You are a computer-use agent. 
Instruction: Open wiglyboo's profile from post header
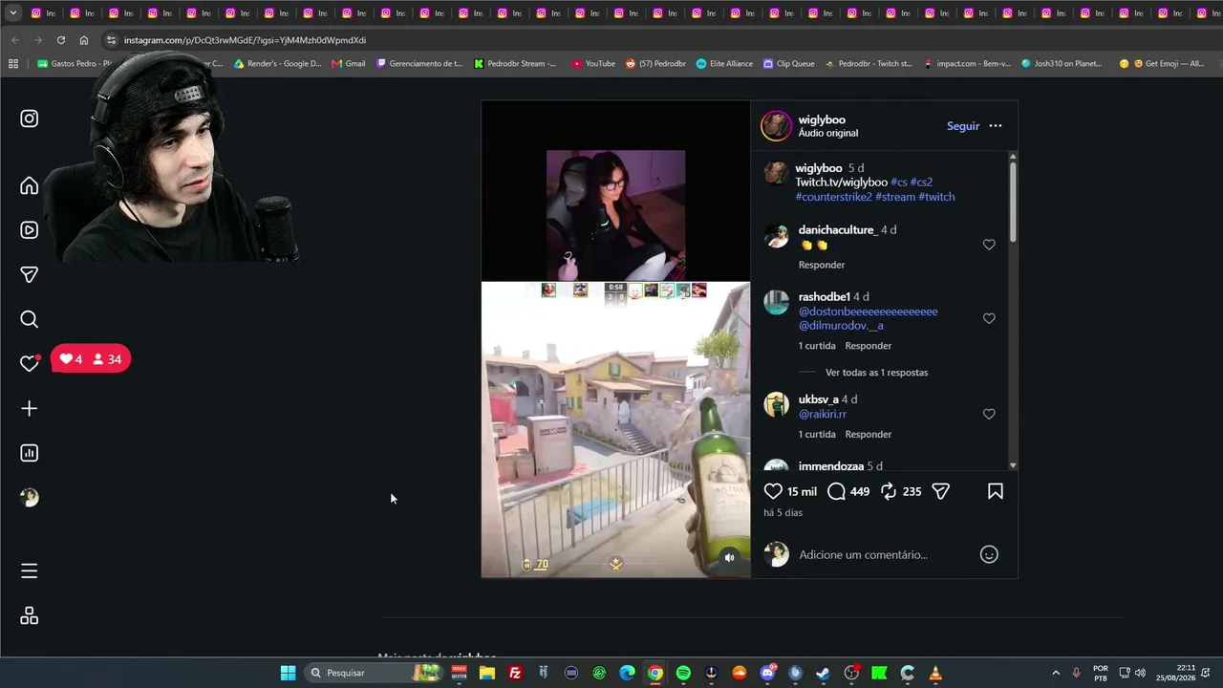click(x=822, y=119)
